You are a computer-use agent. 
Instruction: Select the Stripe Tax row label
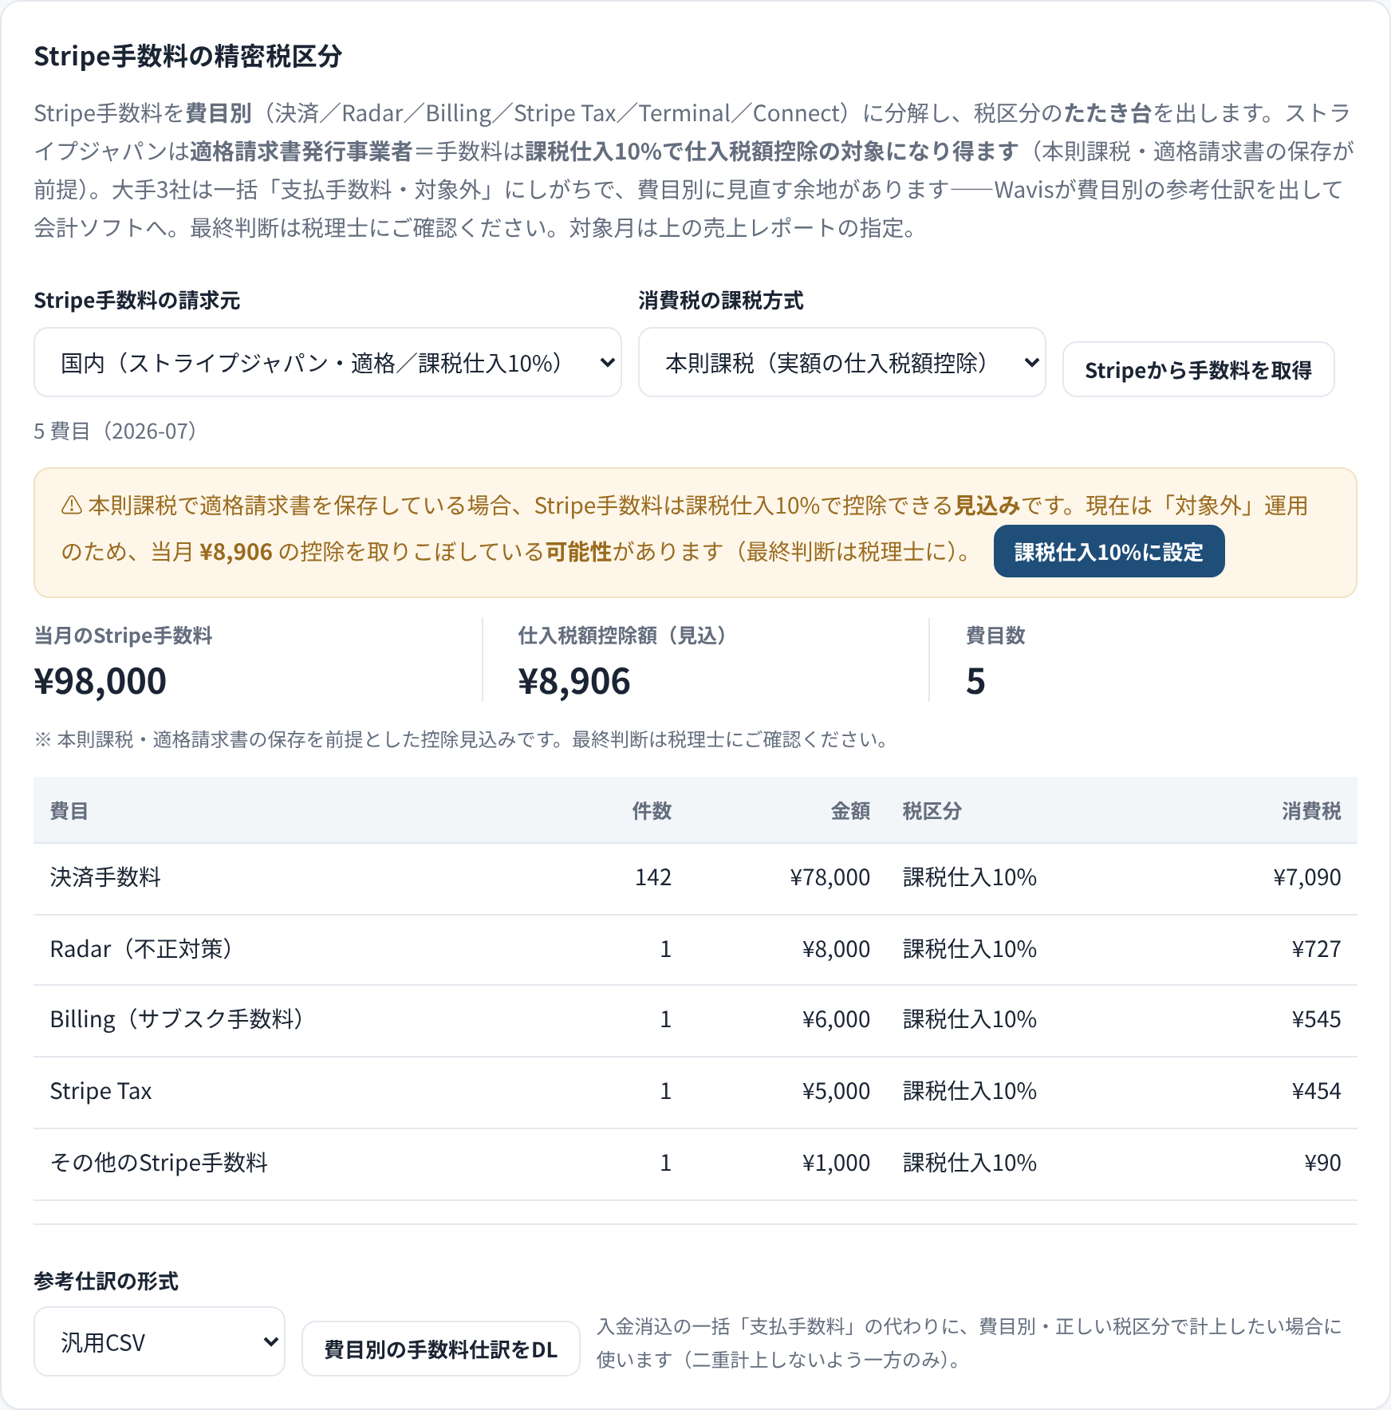(100, 1091)
